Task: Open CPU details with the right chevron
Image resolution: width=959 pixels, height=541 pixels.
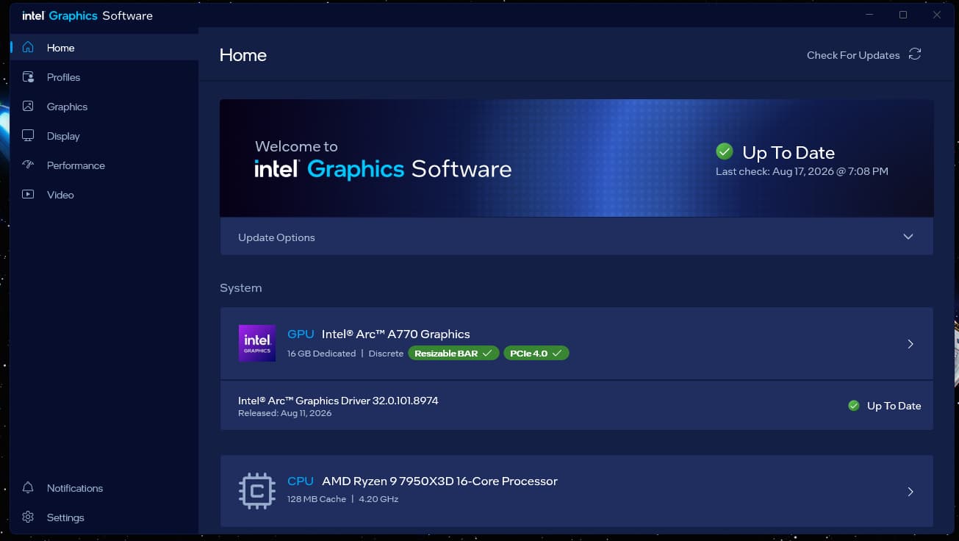Action: (x=910, y=492)
